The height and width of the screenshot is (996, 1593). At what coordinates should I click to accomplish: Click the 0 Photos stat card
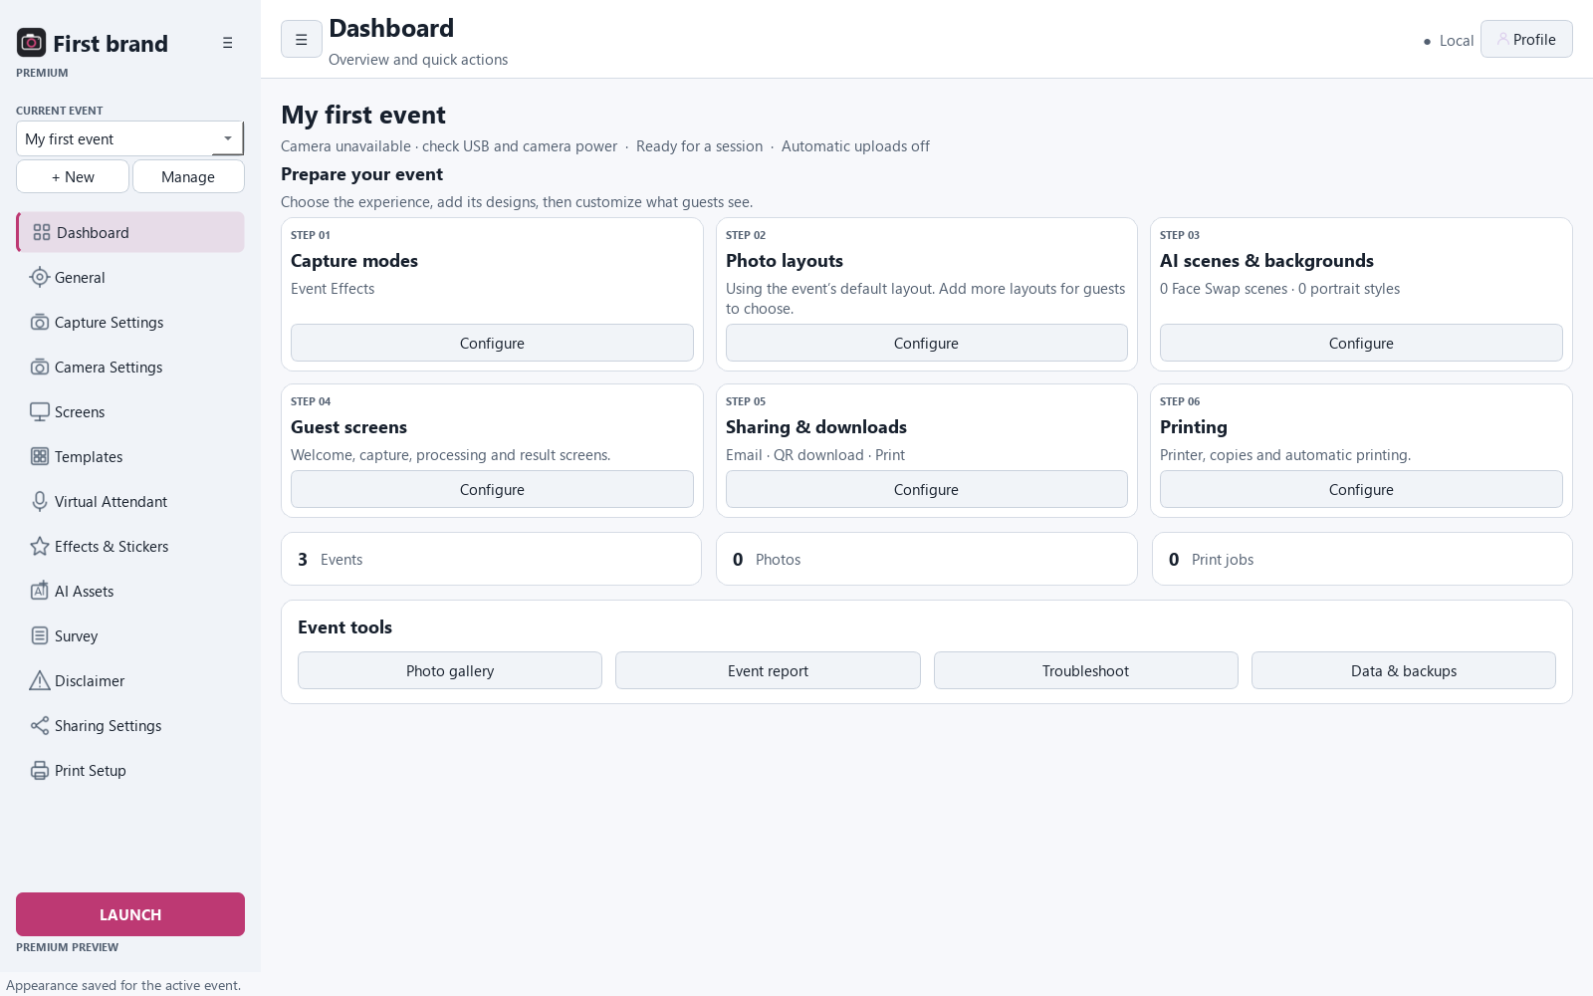[926, 559]
